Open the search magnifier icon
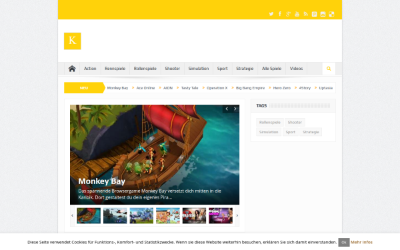 pyautogui.click(x=329, y=69)
